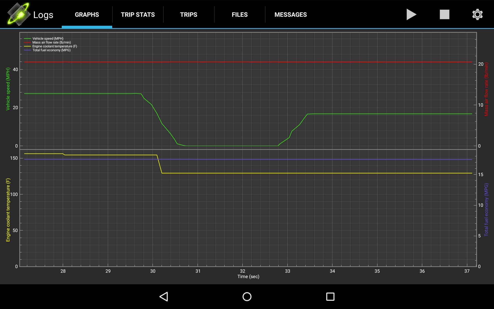This screenshot has width=494, height=309.
Task: Click the Total fuel economy (MPG) legend entry
Action: tap(47, 50)
